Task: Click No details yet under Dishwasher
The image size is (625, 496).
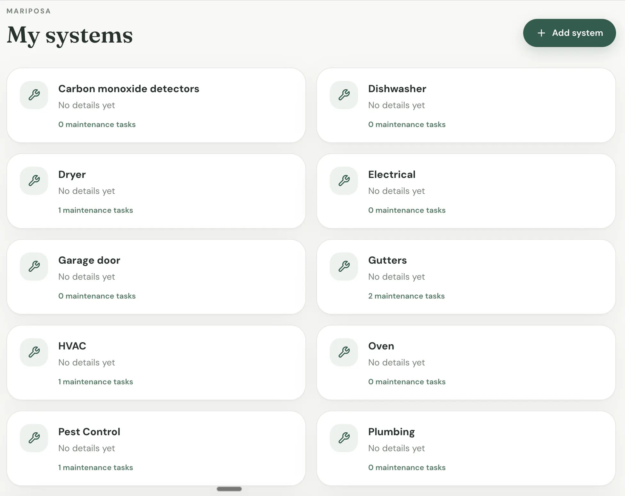Action: (x=396, y=105)
